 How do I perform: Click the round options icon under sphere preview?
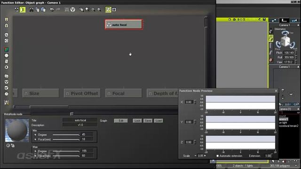pyautogui.click(x=8, y=146)
